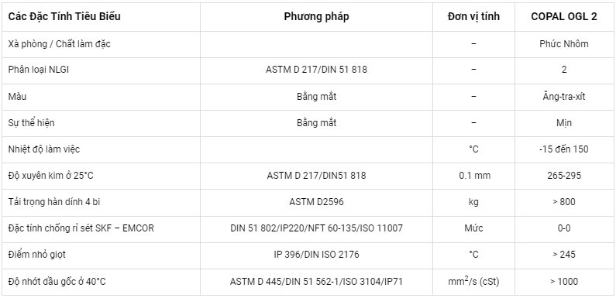Select the 'Điểm nhỏ giọt' row label
Image resolution: width=616 pixels, height=298 pixels.
tap(37, 255)
